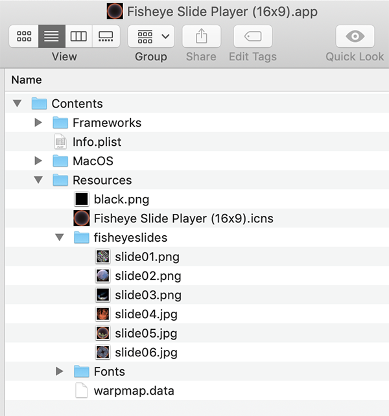The width and height of the screenshot is (389, 416).
Task: Switch to list view
Action: point(52,36)
